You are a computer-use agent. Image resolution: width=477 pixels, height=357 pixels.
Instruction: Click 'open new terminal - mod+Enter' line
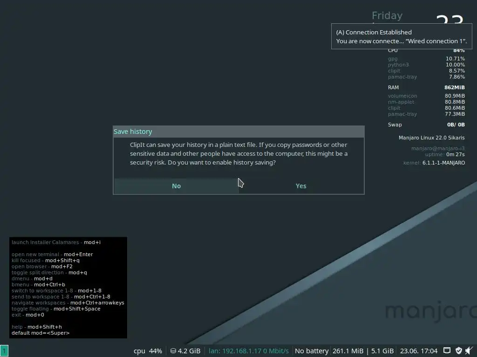click(x=52, y=254)
